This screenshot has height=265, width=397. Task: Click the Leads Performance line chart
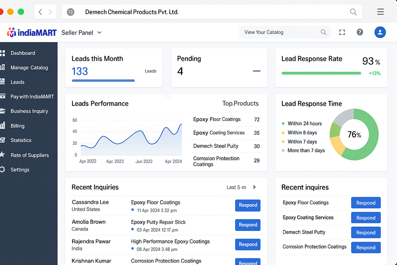(x=131, y=138)
